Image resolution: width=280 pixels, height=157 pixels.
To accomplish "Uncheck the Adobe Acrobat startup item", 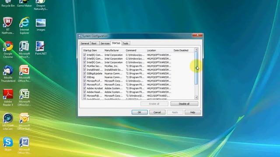I will click(84, 88).
